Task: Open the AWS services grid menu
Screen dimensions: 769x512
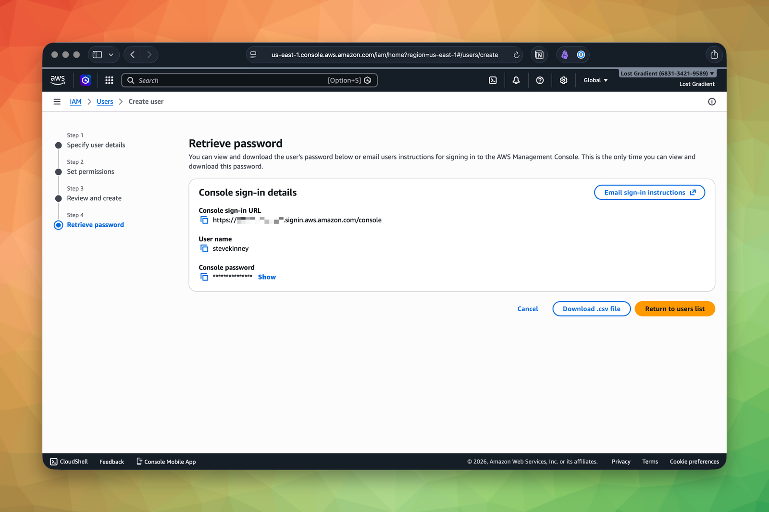Action: pos(109,80)
